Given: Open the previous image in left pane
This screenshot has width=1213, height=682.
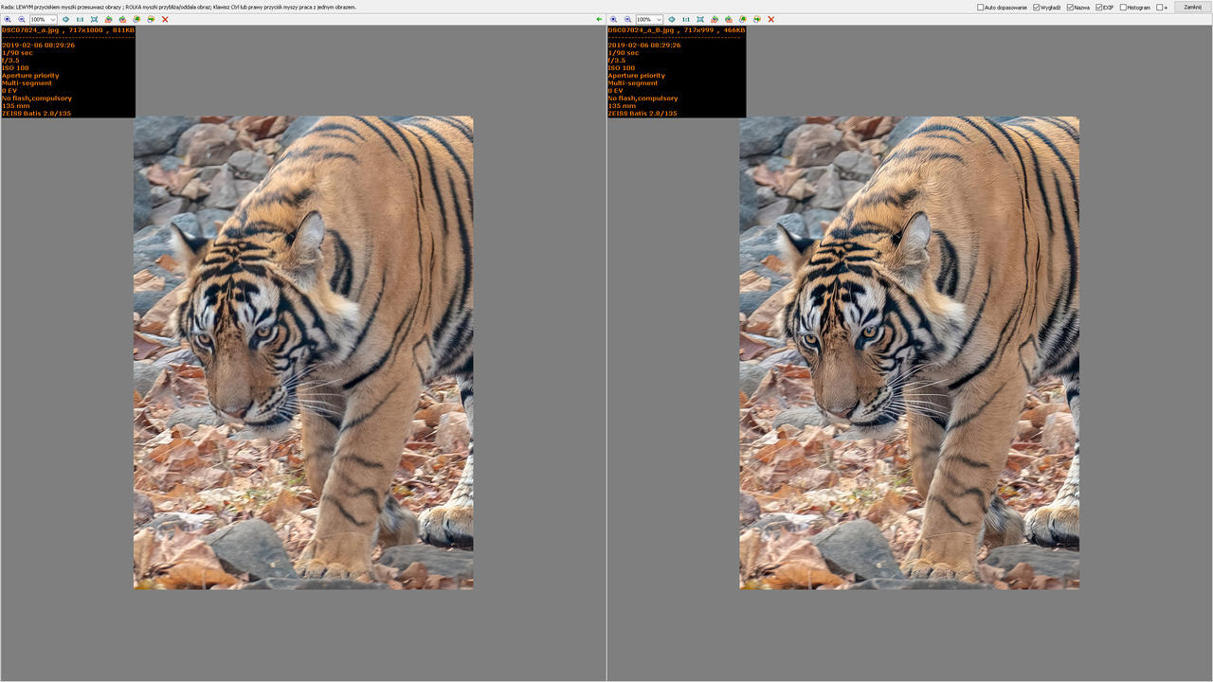Looking at the screenshot, I should 136,19.
